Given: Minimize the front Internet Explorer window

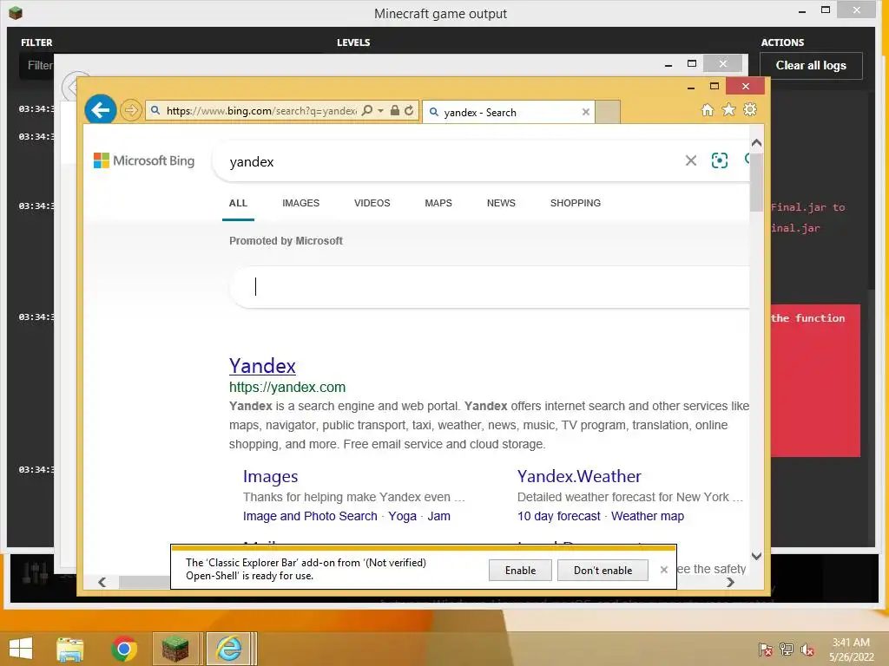Looking at the screenshot, I should point(690,87).
